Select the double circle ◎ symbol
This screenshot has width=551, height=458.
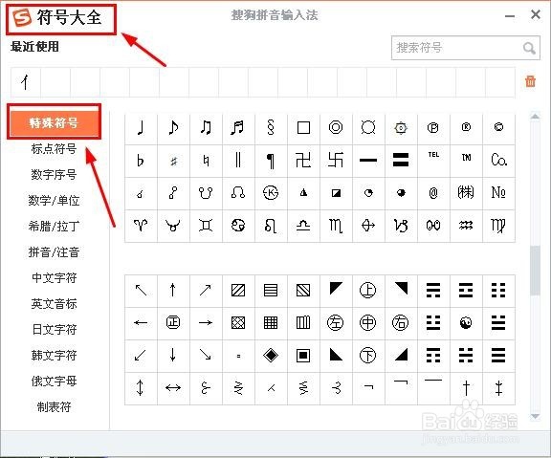(336, 127)
